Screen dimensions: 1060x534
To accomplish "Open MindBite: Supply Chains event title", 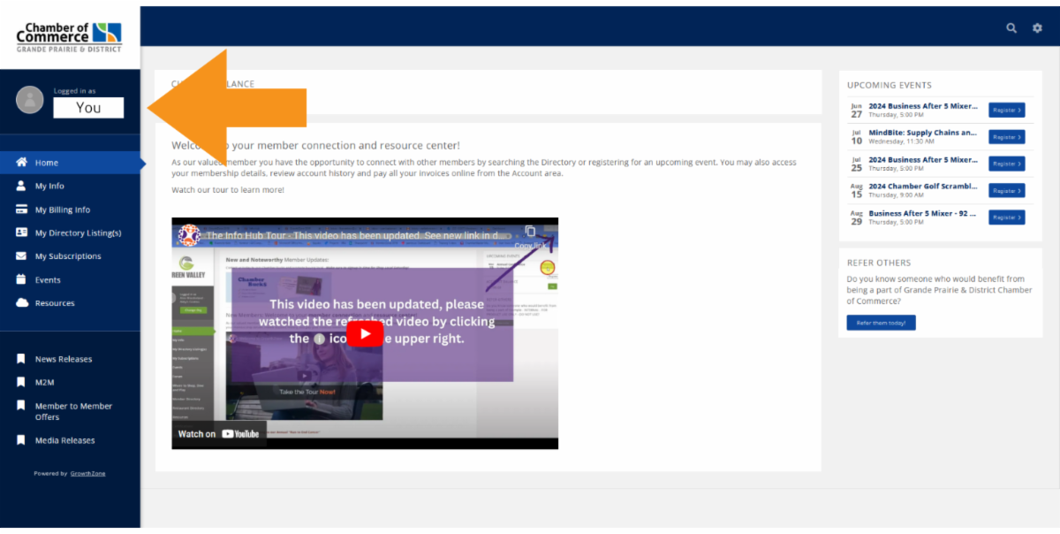I will pyautogui.click(x=923, y=133).
